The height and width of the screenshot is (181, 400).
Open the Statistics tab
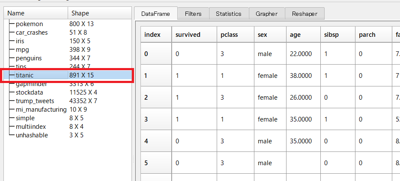tap(228, 14)
